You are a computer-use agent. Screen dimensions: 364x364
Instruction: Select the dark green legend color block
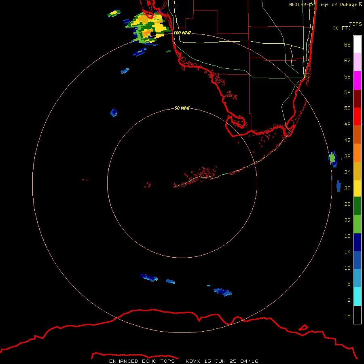[357, 206]
